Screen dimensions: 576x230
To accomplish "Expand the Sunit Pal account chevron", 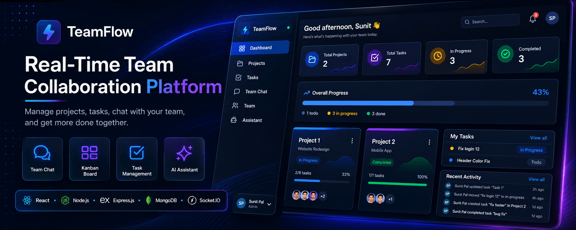I will 269,204.
